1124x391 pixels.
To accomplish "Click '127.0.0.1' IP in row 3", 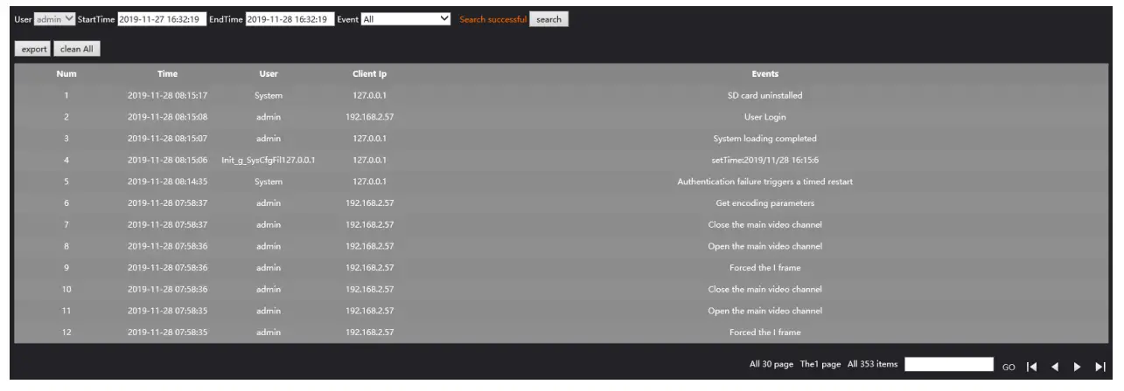I will click(x=370, y=138).
